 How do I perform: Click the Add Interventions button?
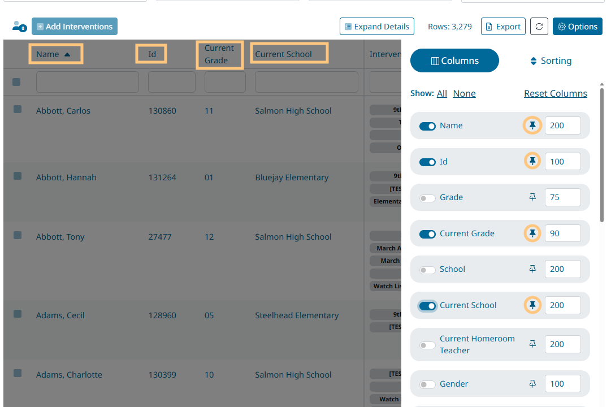(x=75, y=27)
